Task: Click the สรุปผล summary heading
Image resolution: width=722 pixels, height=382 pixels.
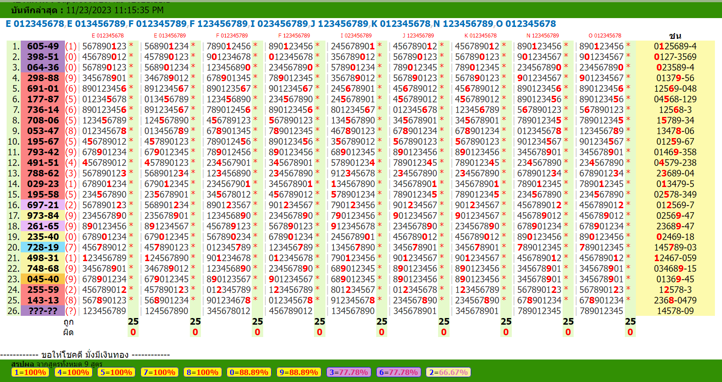Action: (x=22, y=364)
